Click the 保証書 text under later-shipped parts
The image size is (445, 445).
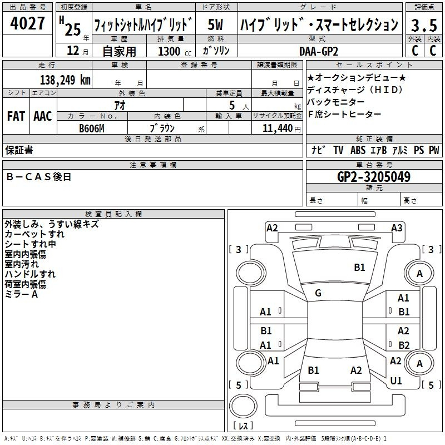click(18, 150)
